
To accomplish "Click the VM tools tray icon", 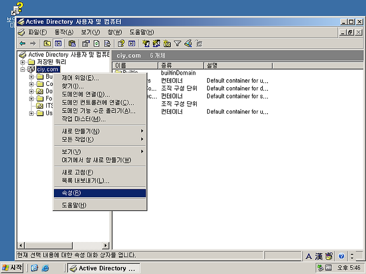I will click(329, 268).
